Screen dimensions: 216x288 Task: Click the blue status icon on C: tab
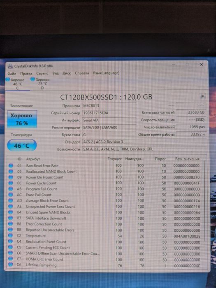point(8,79)
